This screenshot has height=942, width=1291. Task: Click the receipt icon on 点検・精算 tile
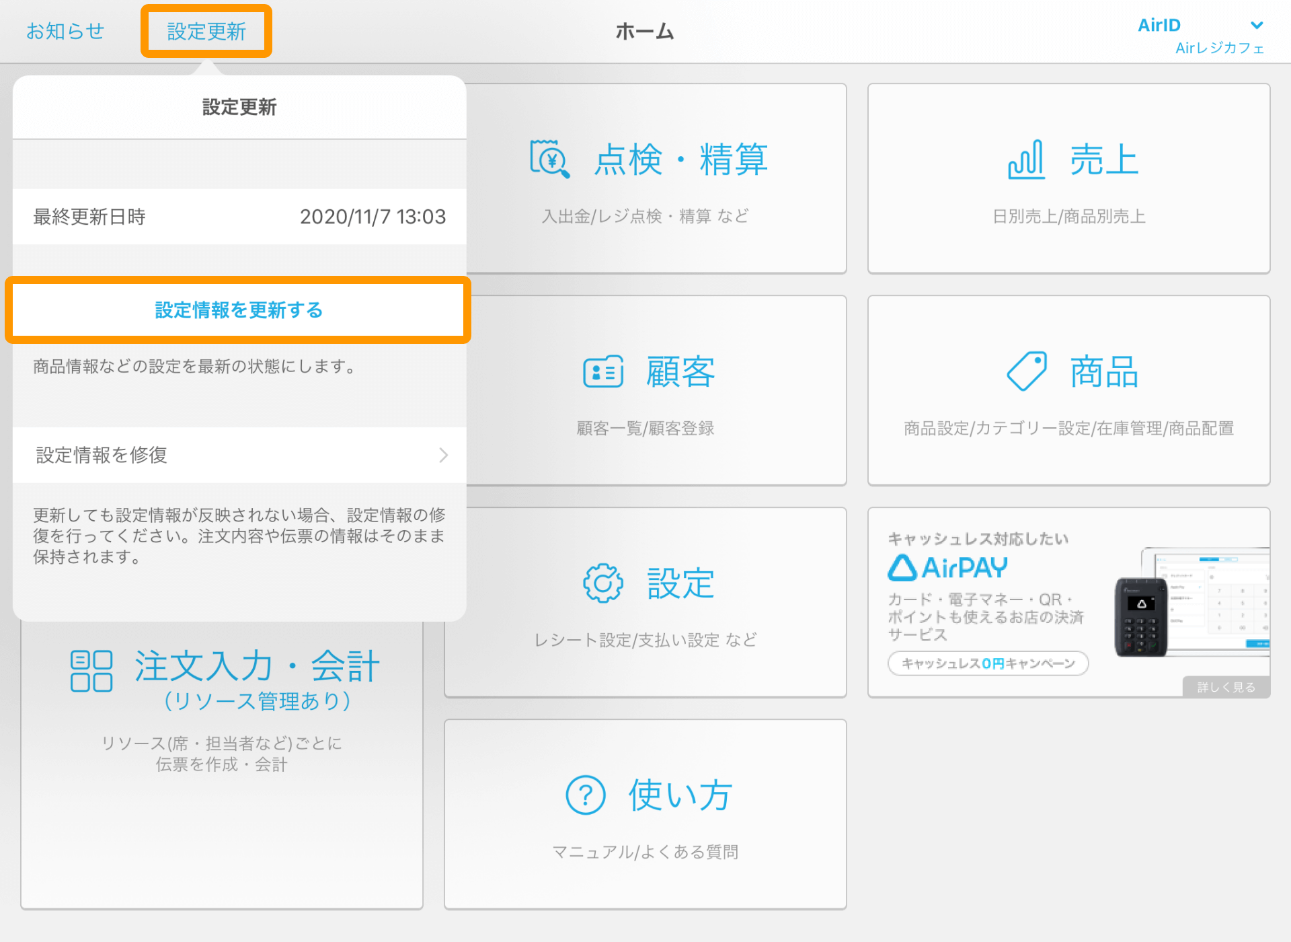tap(547, 159)
